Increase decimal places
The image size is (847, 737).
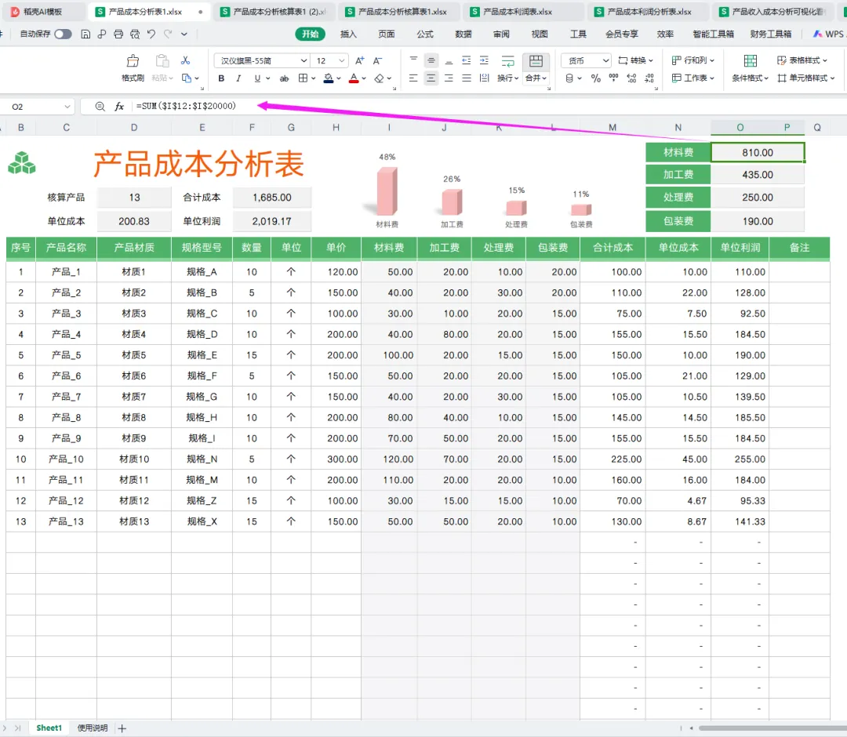(x=631, y=78)
